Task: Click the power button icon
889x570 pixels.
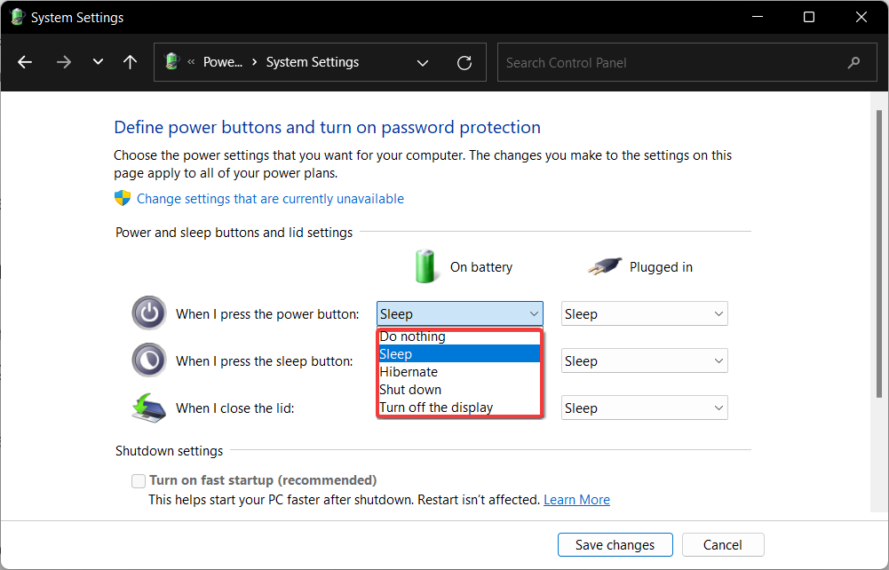Action: coord(149,313)
